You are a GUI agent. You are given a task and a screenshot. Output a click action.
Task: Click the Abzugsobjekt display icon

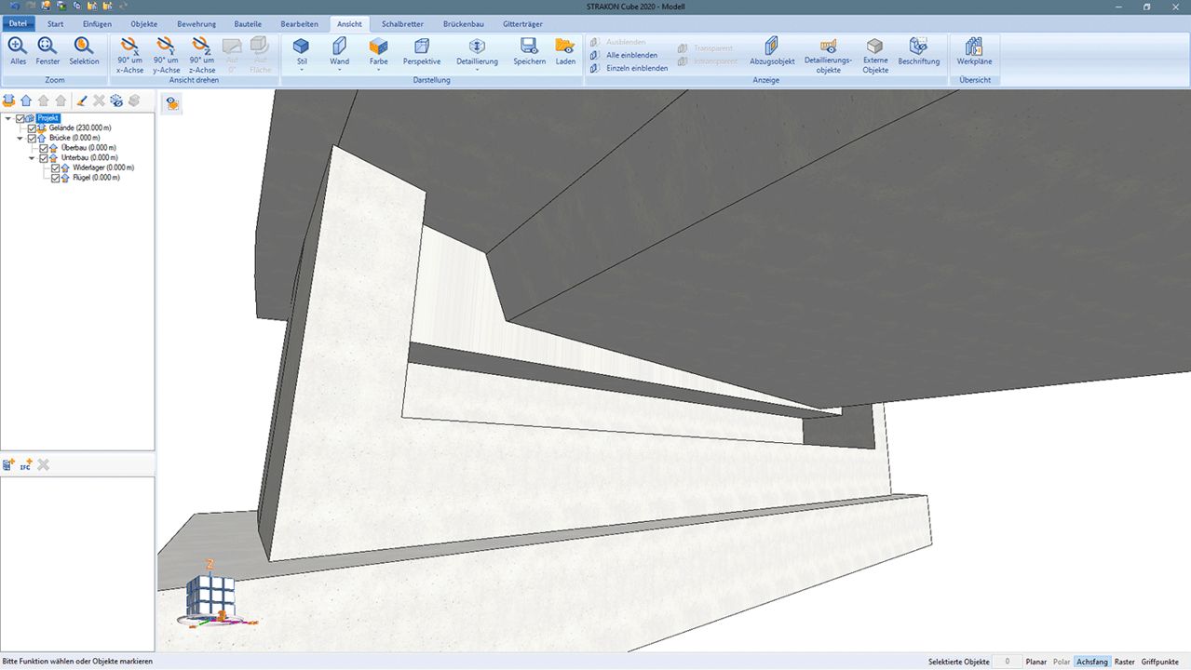(x=772, y=50)
